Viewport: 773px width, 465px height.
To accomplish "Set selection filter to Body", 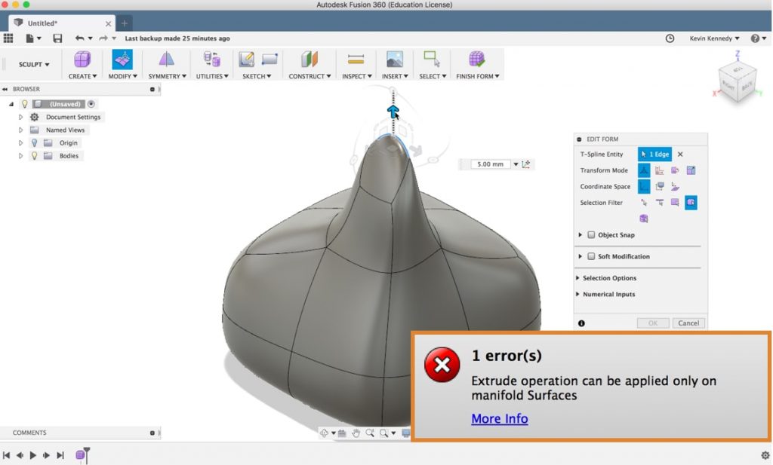I will pyautogui.click(x=644, y=219).
